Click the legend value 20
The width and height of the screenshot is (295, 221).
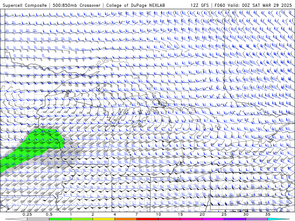[x=202, y=214]
